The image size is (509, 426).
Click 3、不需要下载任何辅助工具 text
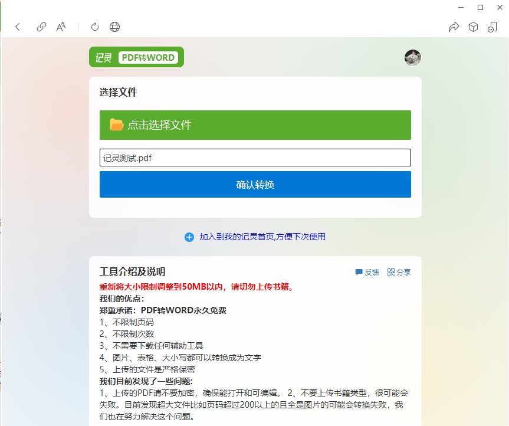tap(152, 346)
